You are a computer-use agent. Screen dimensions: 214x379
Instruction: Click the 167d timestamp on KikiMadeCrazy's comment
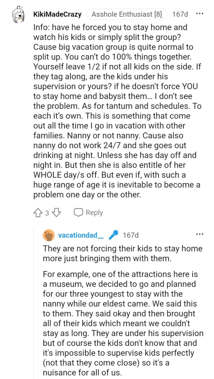point(180,14)
